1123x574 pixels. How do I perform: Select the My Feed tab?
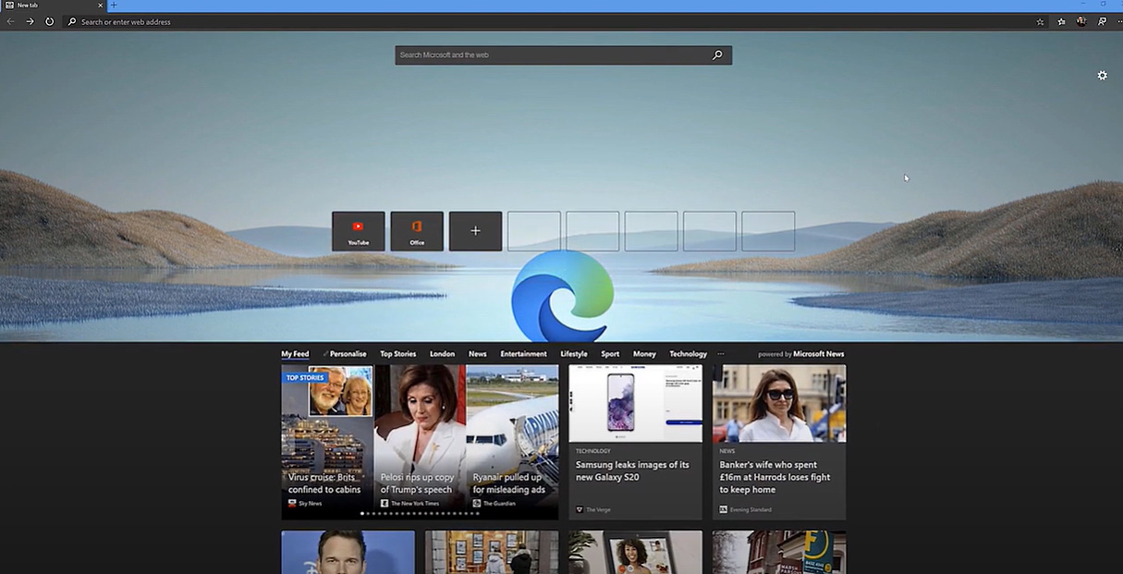tap(295, 354)
